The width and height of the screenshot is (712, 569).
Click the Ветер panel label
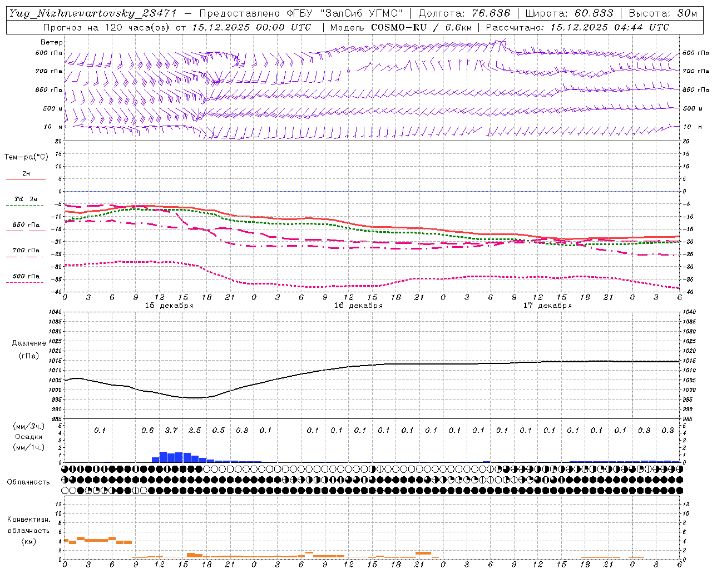(52, 42)
